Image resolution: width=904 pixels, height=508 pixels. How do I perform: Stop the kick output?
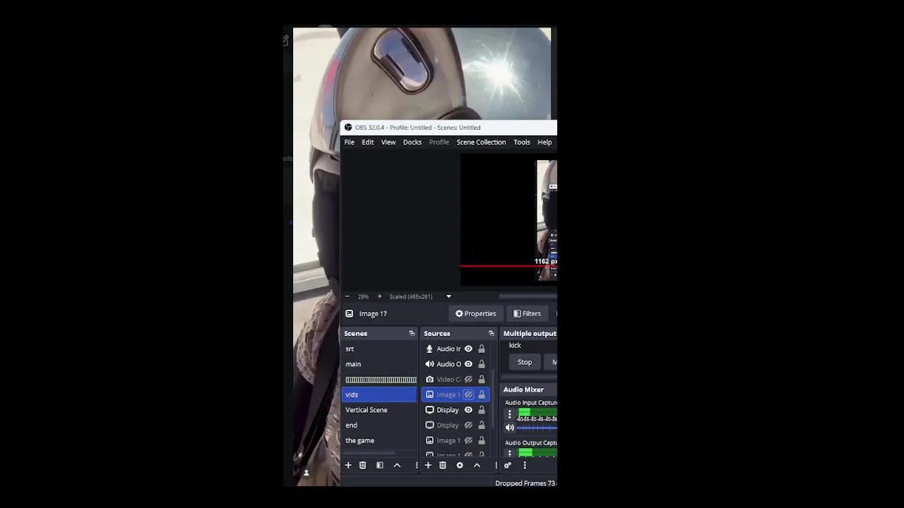pos(525,362)
